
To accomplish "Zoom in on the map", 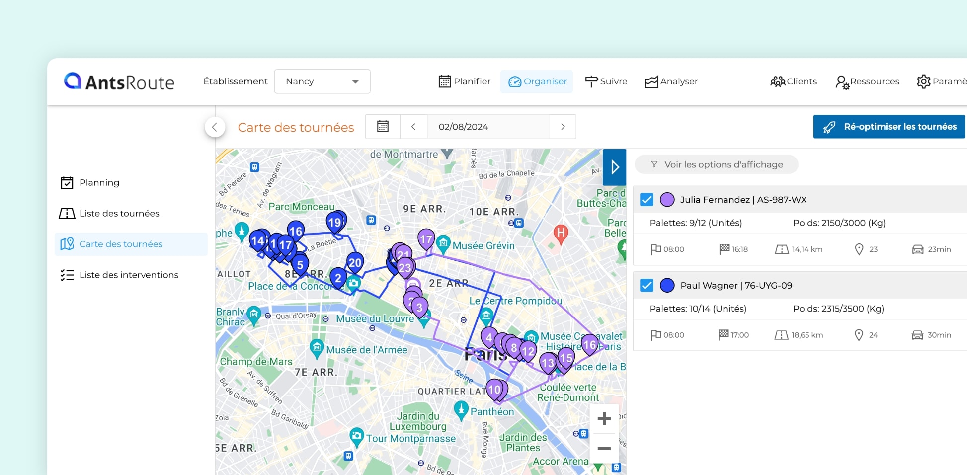I will pyautogui.click(x=604, y=419).
